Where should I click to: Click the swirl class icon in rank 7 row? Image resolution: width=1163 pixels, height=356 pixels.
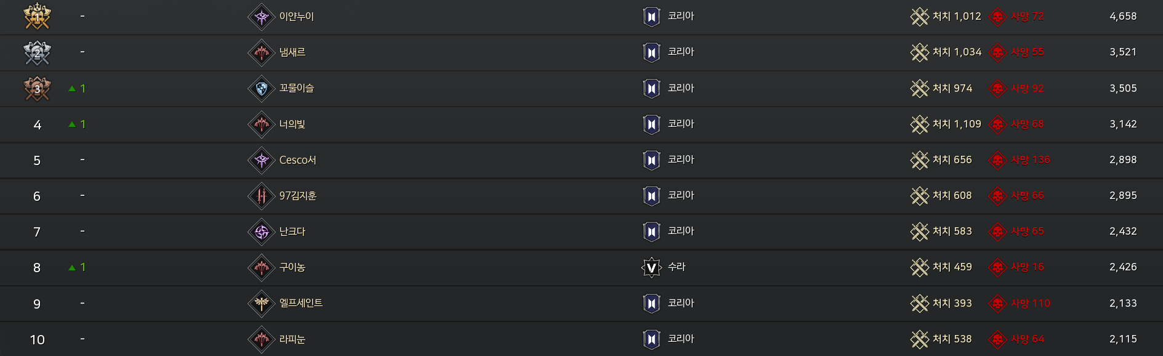(x=262, y=232)
